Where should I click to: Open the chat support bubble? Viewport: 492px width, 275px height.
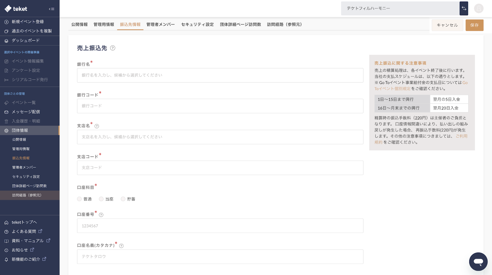point(478,261)
